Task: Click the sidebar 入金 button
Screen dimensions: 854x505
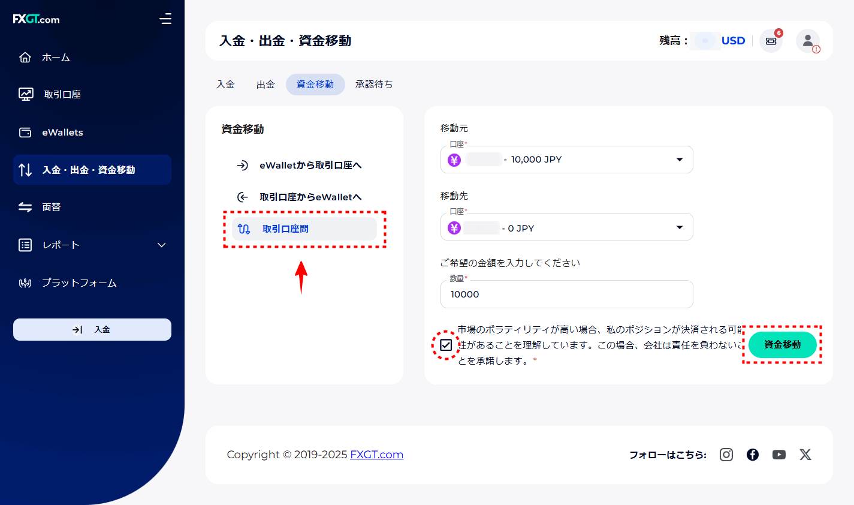Action: pos(92,329)
